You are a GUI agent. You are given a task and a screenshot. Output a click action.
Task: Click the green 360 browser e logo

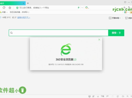click(66, 50)
